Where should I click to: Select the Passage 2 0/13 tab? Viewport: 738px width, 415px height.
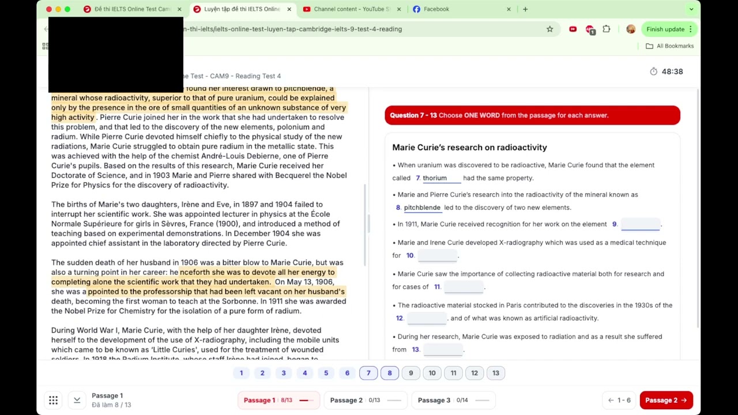tap(366, 400)
